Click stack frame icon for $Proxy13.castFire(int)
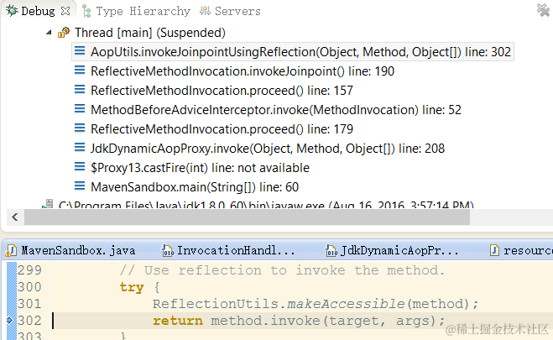553x340 pixels. (x=80, y=167)
